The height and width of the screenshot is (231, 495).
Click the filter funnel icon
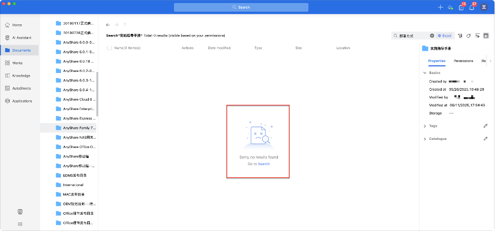pos(460,36)
